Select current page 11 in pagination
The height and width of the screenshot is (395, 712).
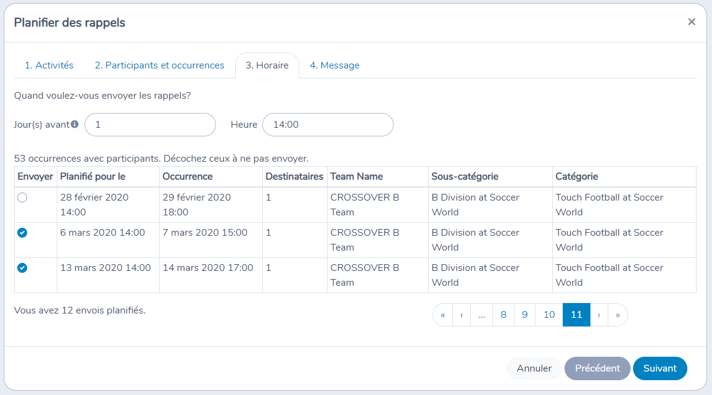[577, 315]
